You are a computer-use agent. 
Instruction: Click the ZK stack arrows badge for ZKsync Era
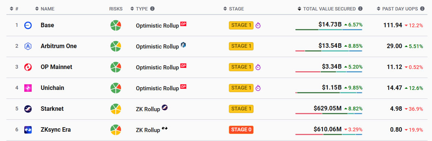(165, 128)
